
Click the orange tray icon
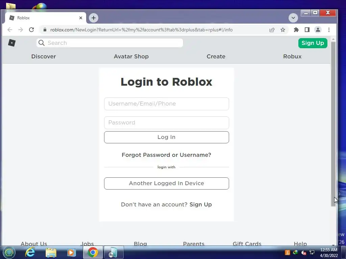[x=287, y=252]
